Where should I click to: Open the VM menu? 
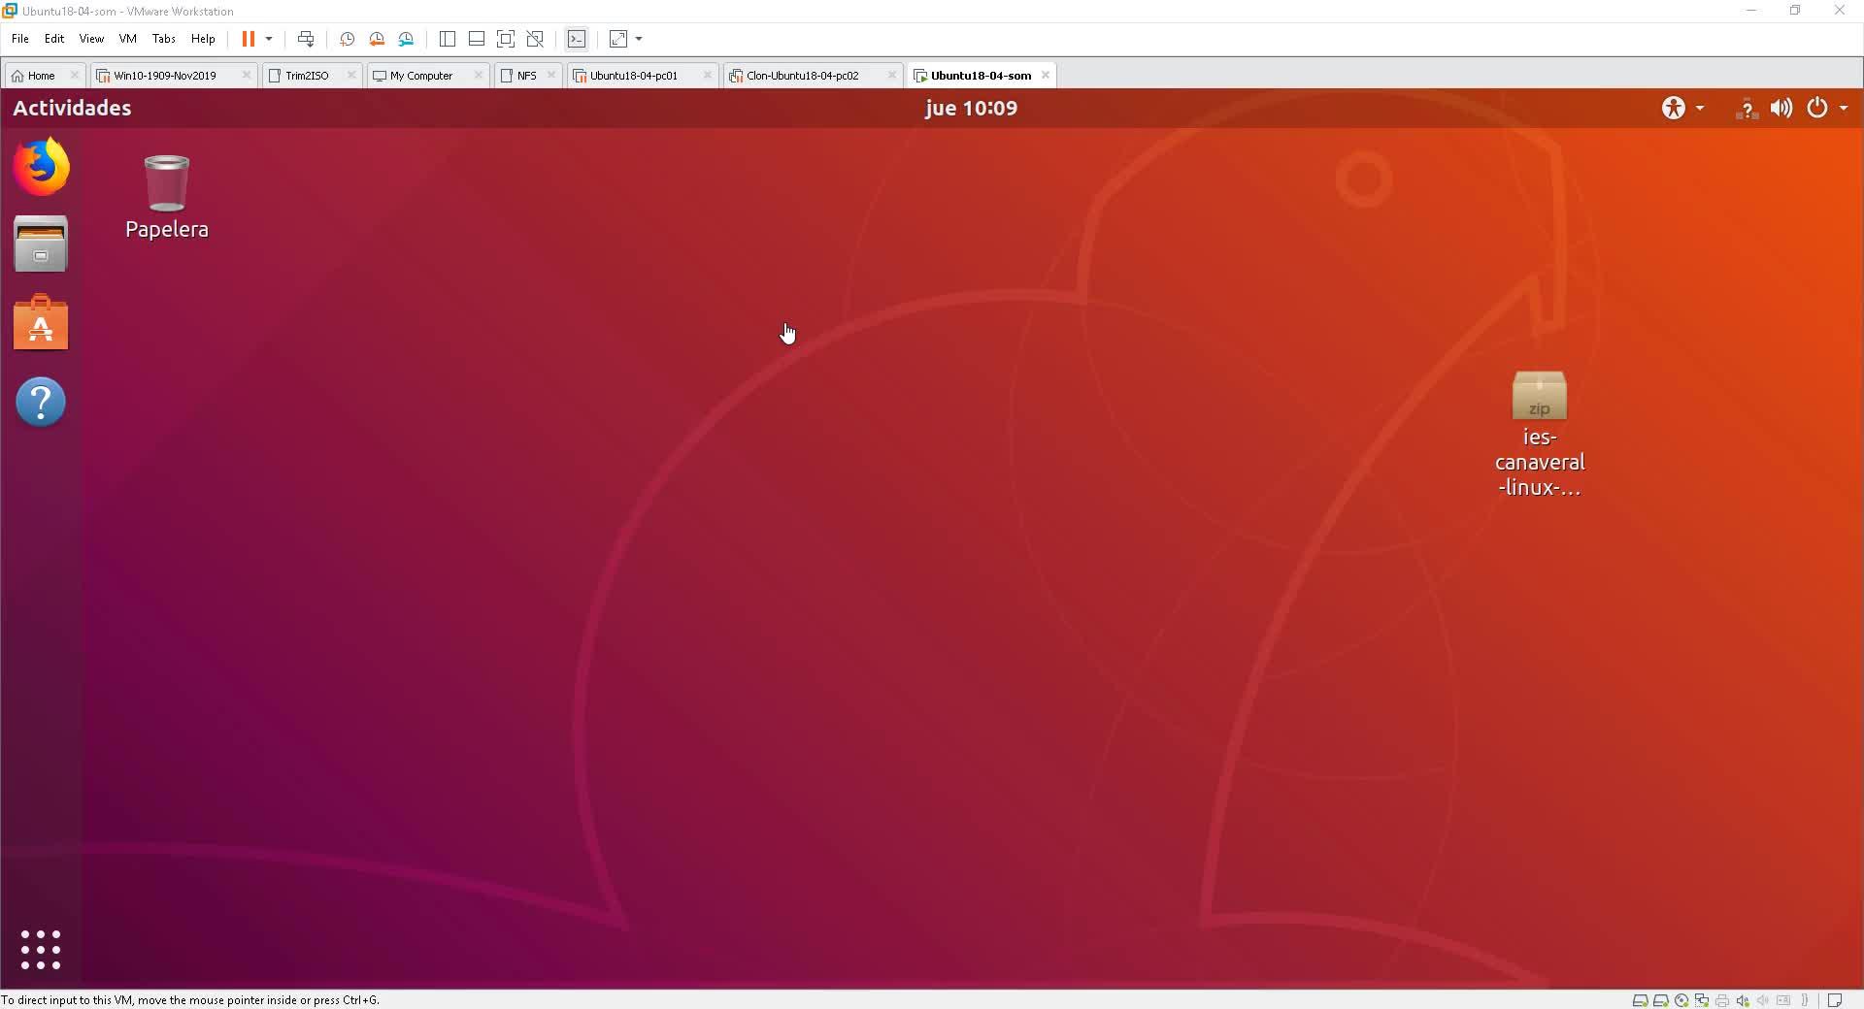(127, 39)
